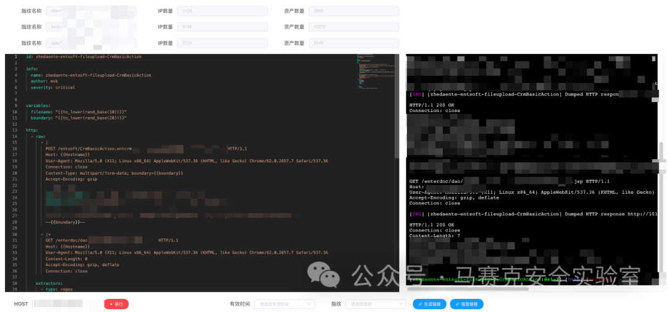Click the 'http:' line in editor
Screen dimensions: 668x312
pos(32,130)
